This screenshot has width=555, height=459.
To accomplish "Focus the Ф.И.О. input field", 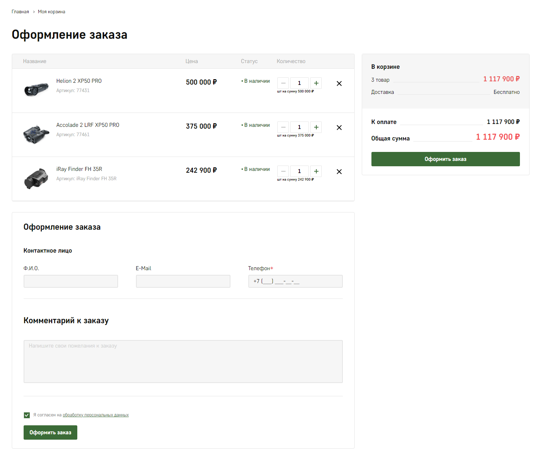I will click(71, 281).
